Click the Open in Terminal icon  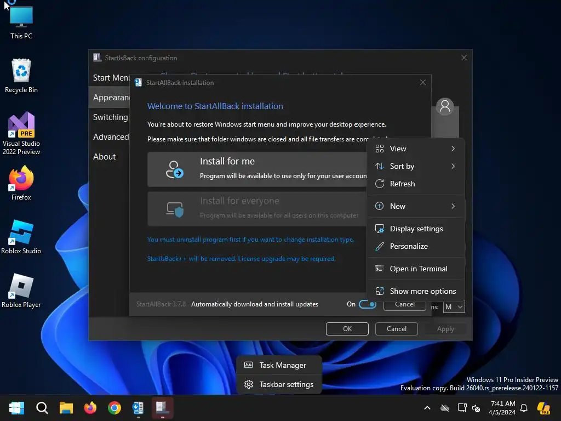380,269
